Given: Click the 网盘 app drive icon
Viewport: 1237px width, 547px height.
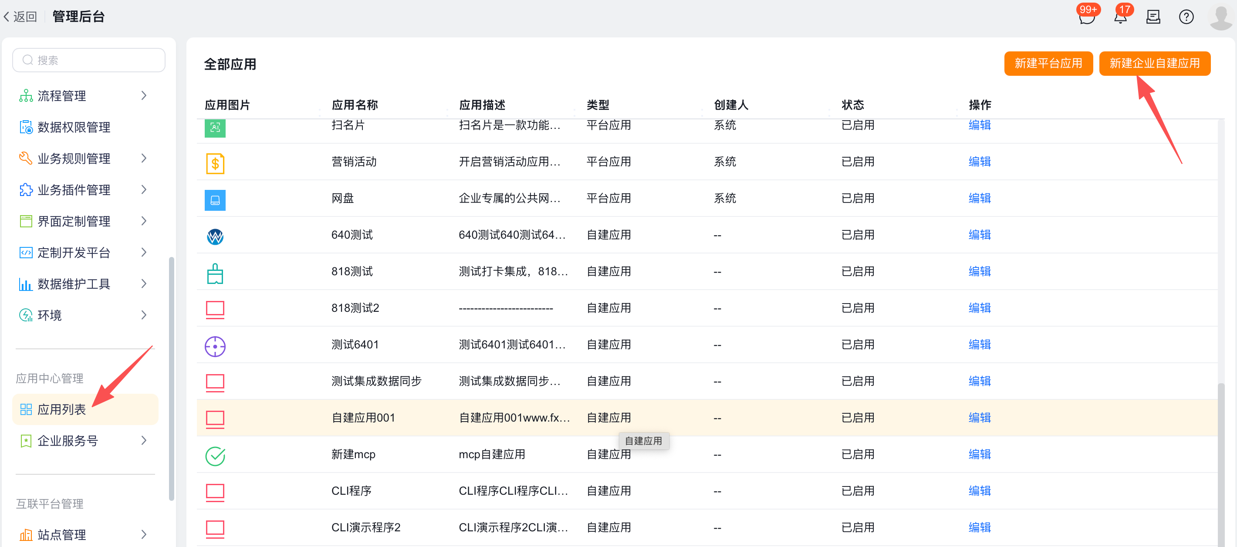Looking at the screenshot, I should click(x=215, y=200).
